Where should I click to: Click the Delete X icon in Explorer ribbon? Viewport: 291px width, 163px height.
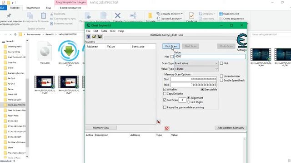point(117,16)
